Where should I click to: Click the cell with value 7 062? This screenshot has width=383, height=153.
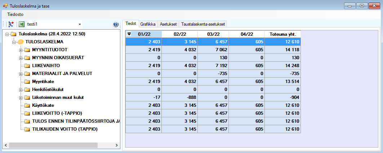(213, 50)
